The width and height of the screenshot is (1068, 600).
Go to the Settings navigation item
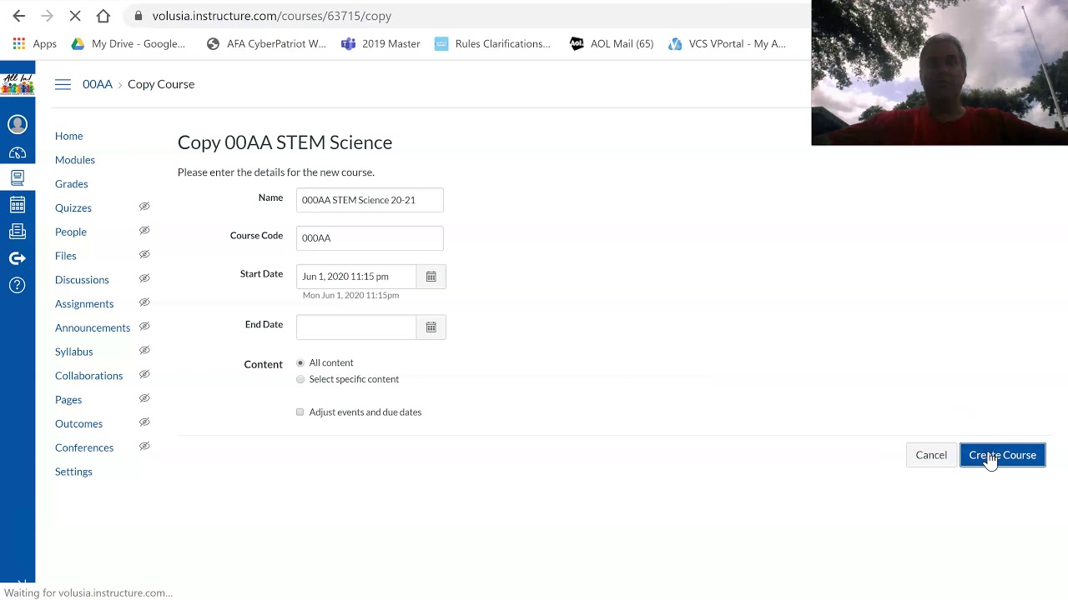point(73,472)
